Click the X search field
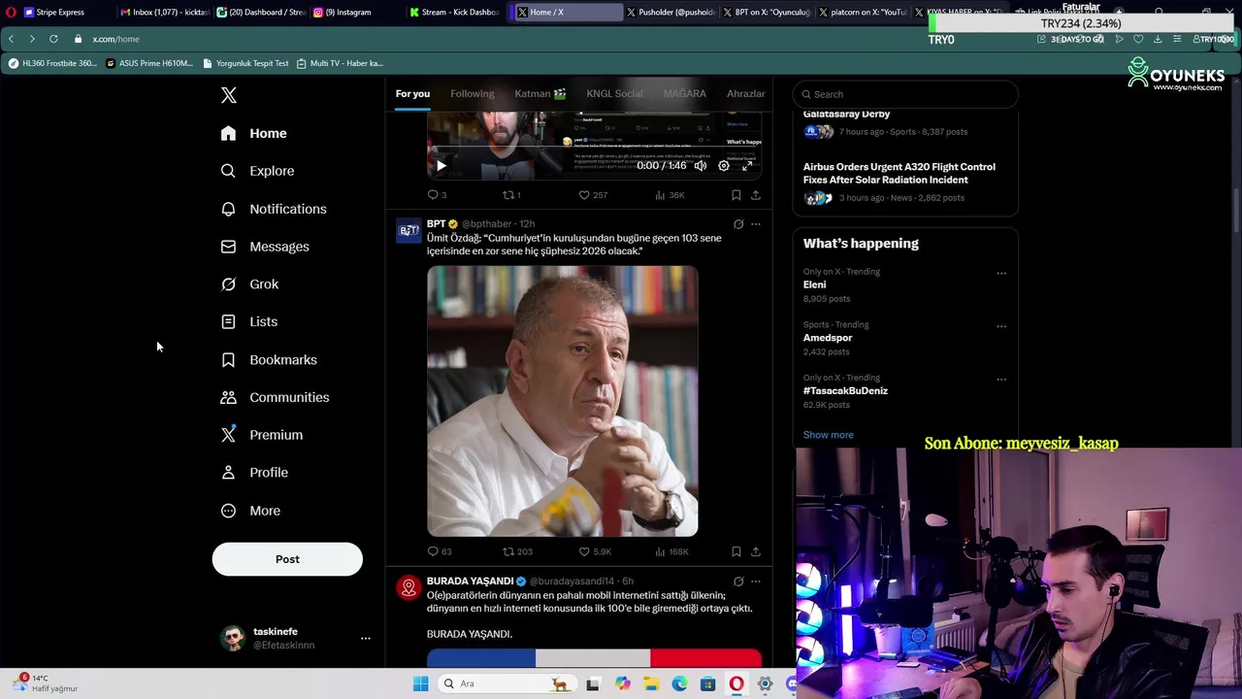This screenshot has height=699, width=1242. pos(905,94)
